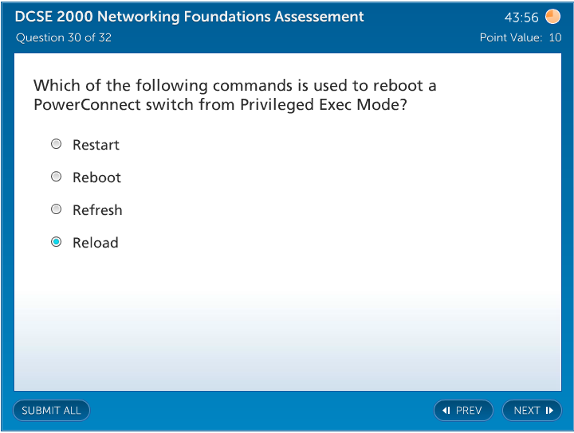This screenshot has width=574, height=433.
Task: Click the Reload answer label text
Action: (95, 243)
